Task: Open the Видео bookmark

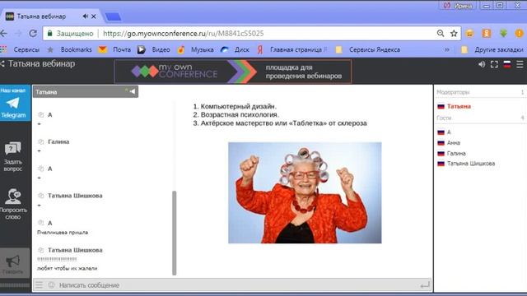Action: pyautogui.click(x=154, y=49)
